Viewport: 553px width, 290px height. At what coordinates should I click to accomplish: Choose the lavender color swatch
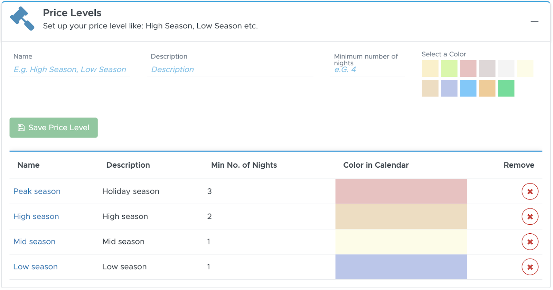pos(449,88)
